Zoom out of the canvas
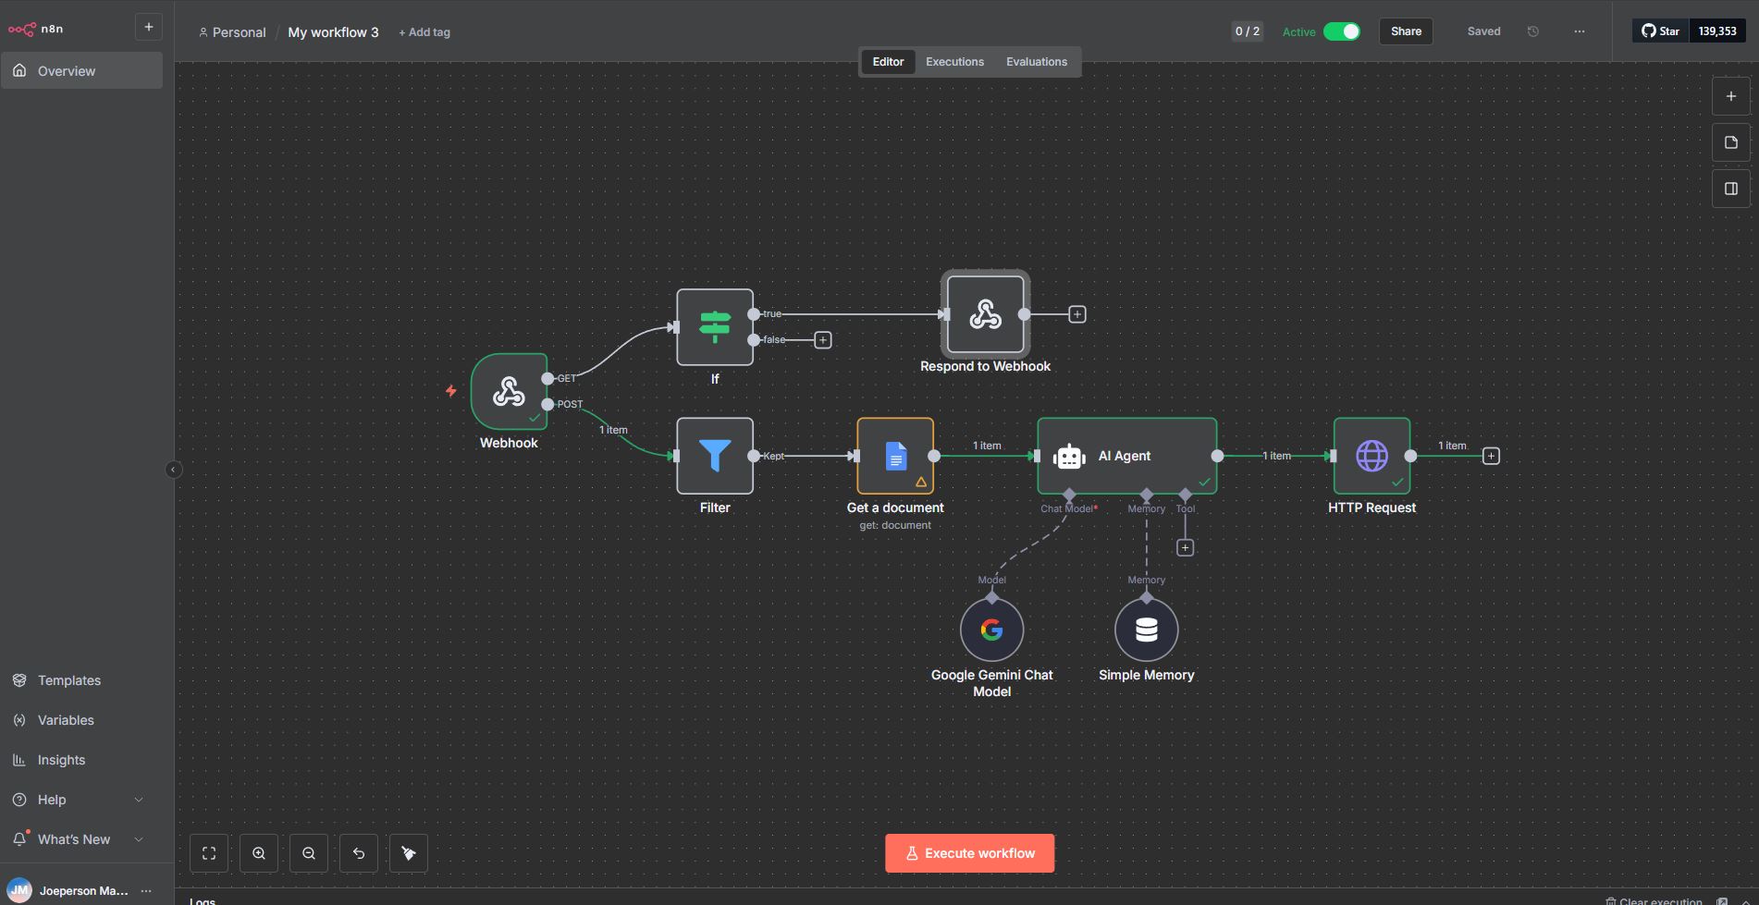Image resolution: width=1759 pixels, height=905 pixels. coord(309,853)
